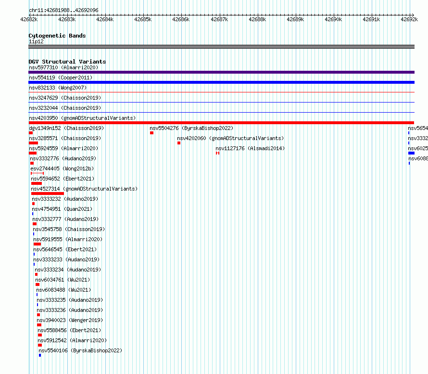The image size is (428, 374).
Task: Click nsv3333232 (Audano2019) label
Action: [65, 199]
